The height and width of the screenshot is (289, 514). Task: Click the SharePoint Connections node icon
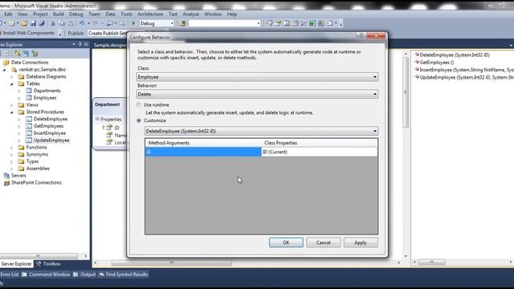pyautogui.click(x=6, y=183)
